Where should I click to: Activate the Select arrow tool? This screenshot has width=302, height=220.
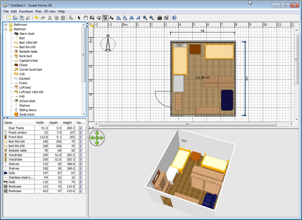pos(79,18)
